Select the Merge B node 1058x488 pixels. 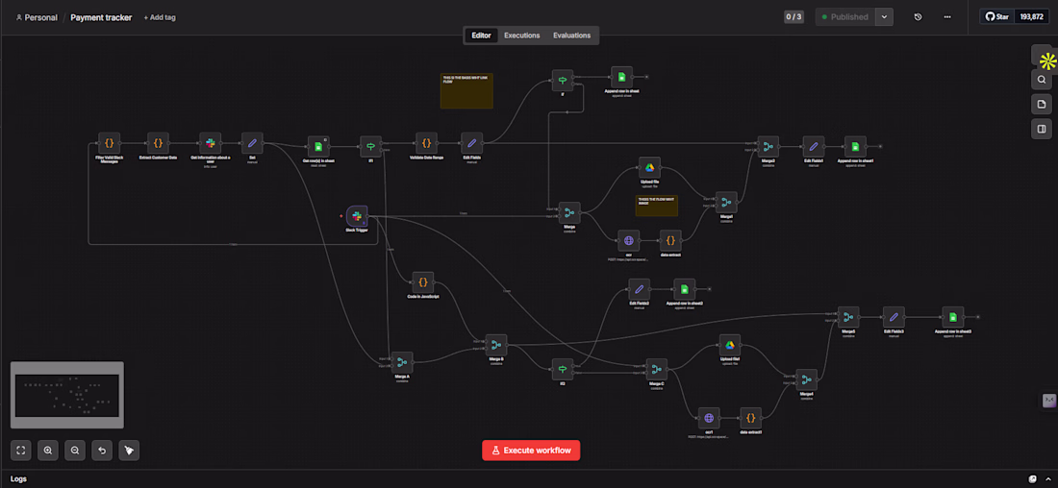(x=496, y=345)
